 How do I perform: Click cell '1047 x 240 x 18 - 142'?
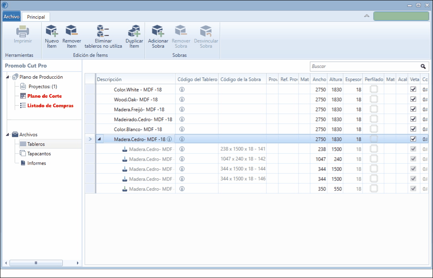(243, 159)
